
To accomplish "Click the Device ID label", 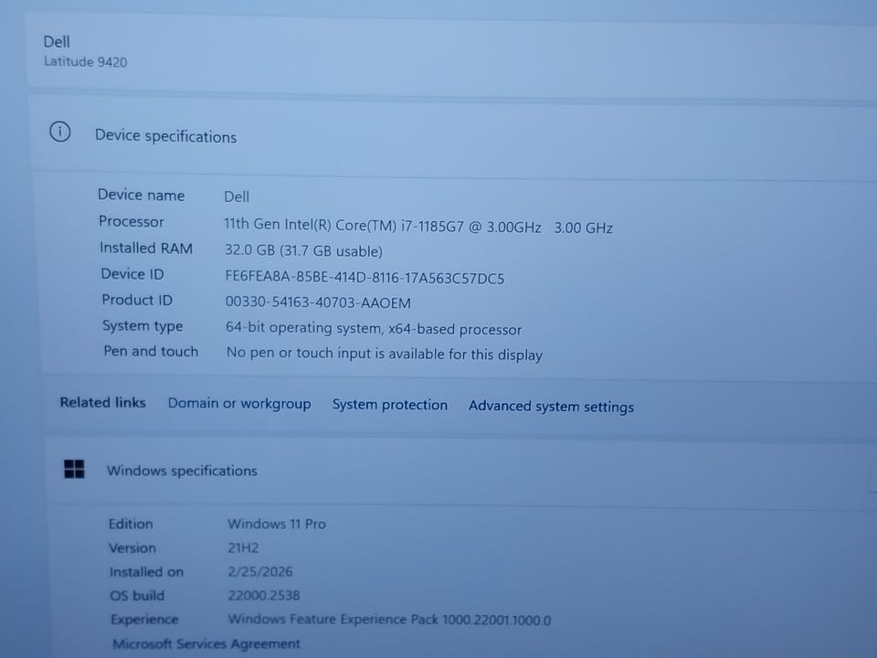I will (132, 274).
